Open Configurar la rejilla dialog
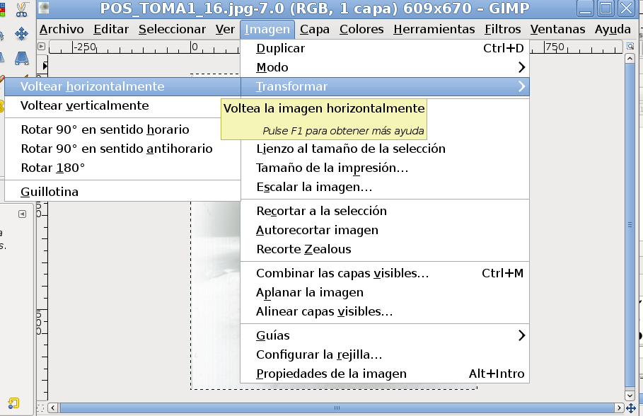The width and height of the screenshot is (643, 416). [x=385, y=354]
